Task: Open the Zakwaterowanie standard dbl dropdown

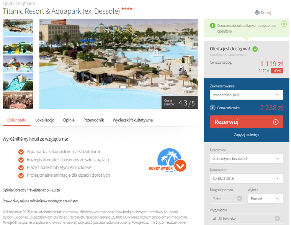Action: tap(247, 95)
